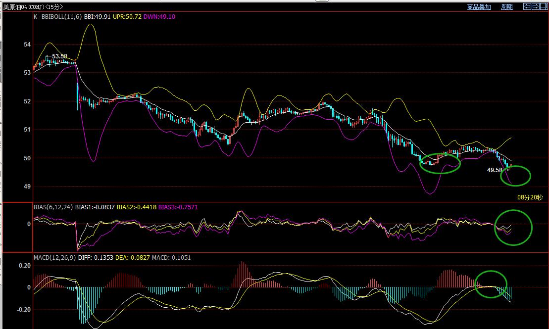Click the 49.58 low price marker

495,170
